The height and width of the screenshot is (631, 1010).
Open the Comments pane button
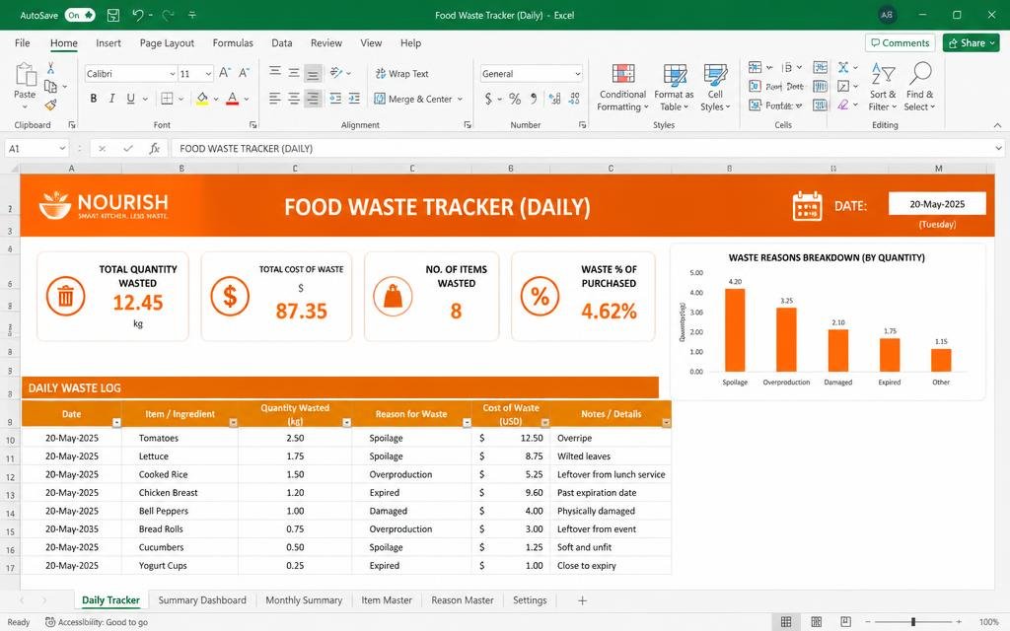point(900,43)
